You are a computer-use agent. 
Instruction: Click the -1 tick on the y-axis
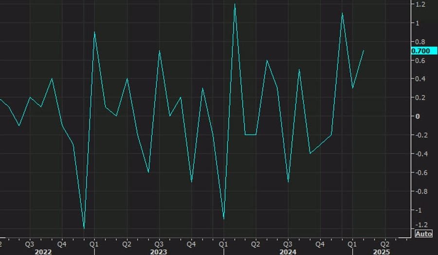[x=417, y=210]
